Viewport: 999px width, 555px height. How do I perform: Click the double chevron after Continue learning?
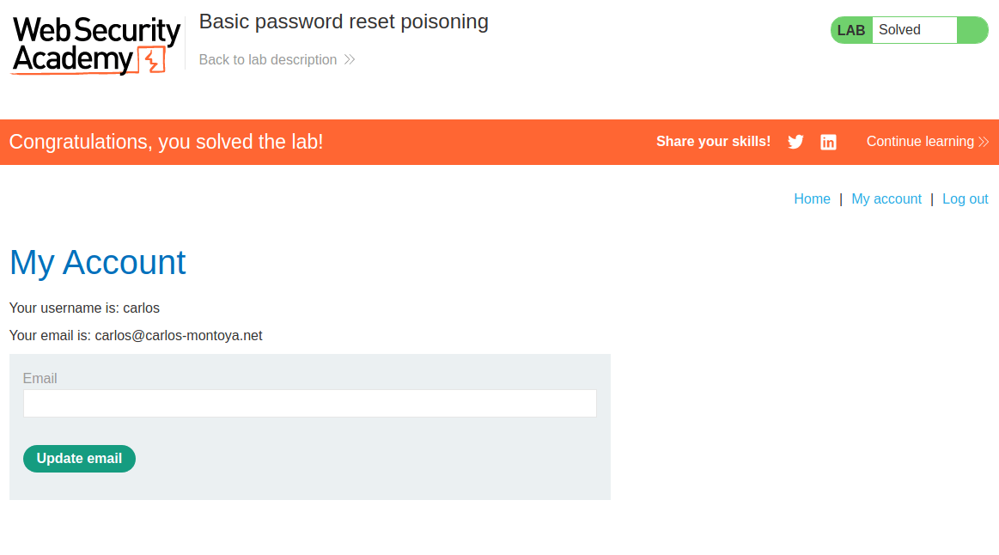click(984, 142)
